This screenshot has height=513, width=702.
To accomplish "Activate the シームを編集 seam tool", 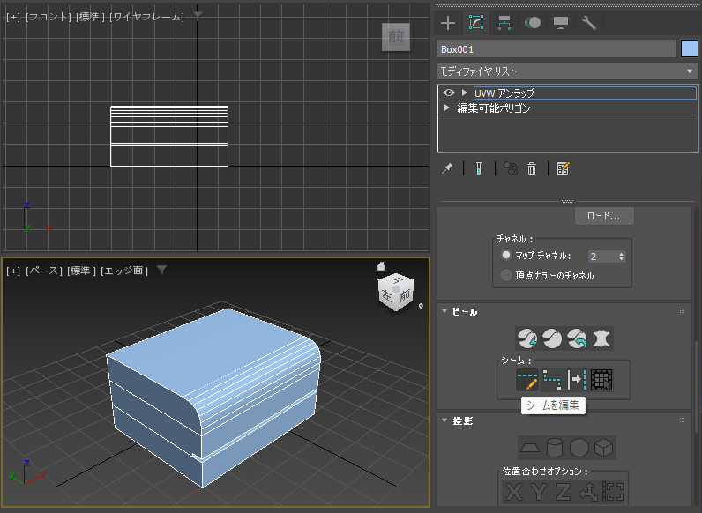I will 527,380.
